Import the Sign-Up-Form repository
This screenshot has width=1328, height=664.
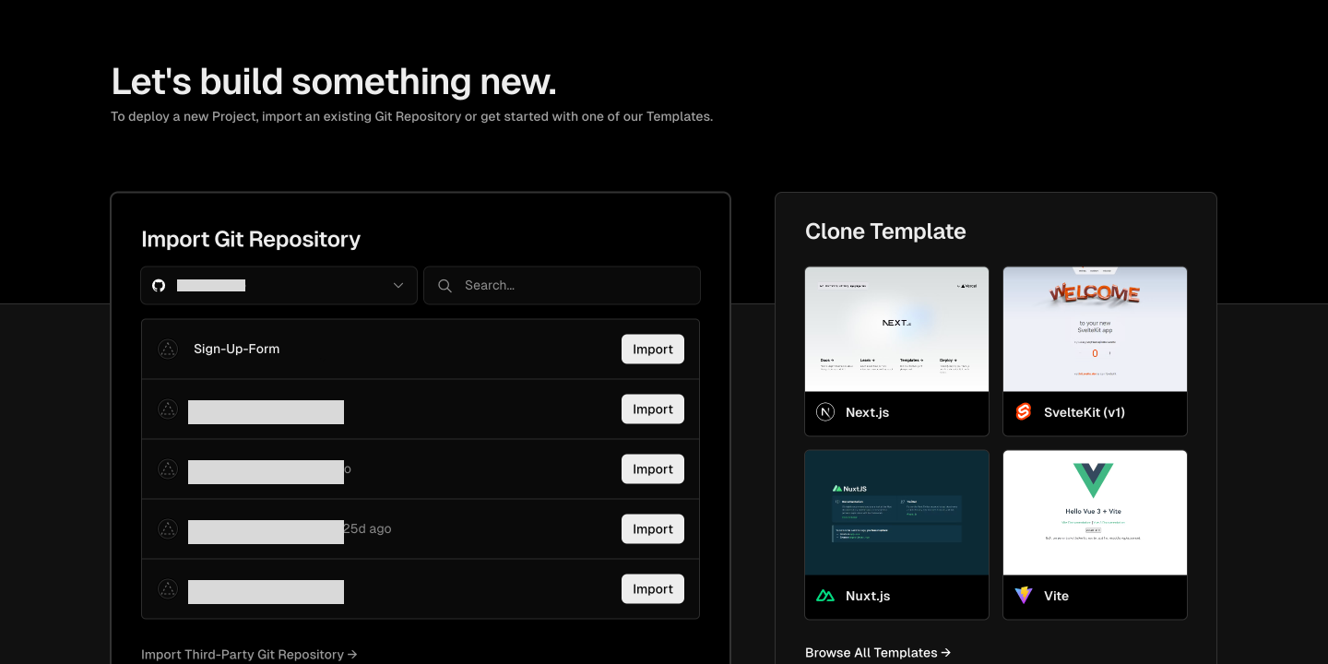[x=653, y=350]
